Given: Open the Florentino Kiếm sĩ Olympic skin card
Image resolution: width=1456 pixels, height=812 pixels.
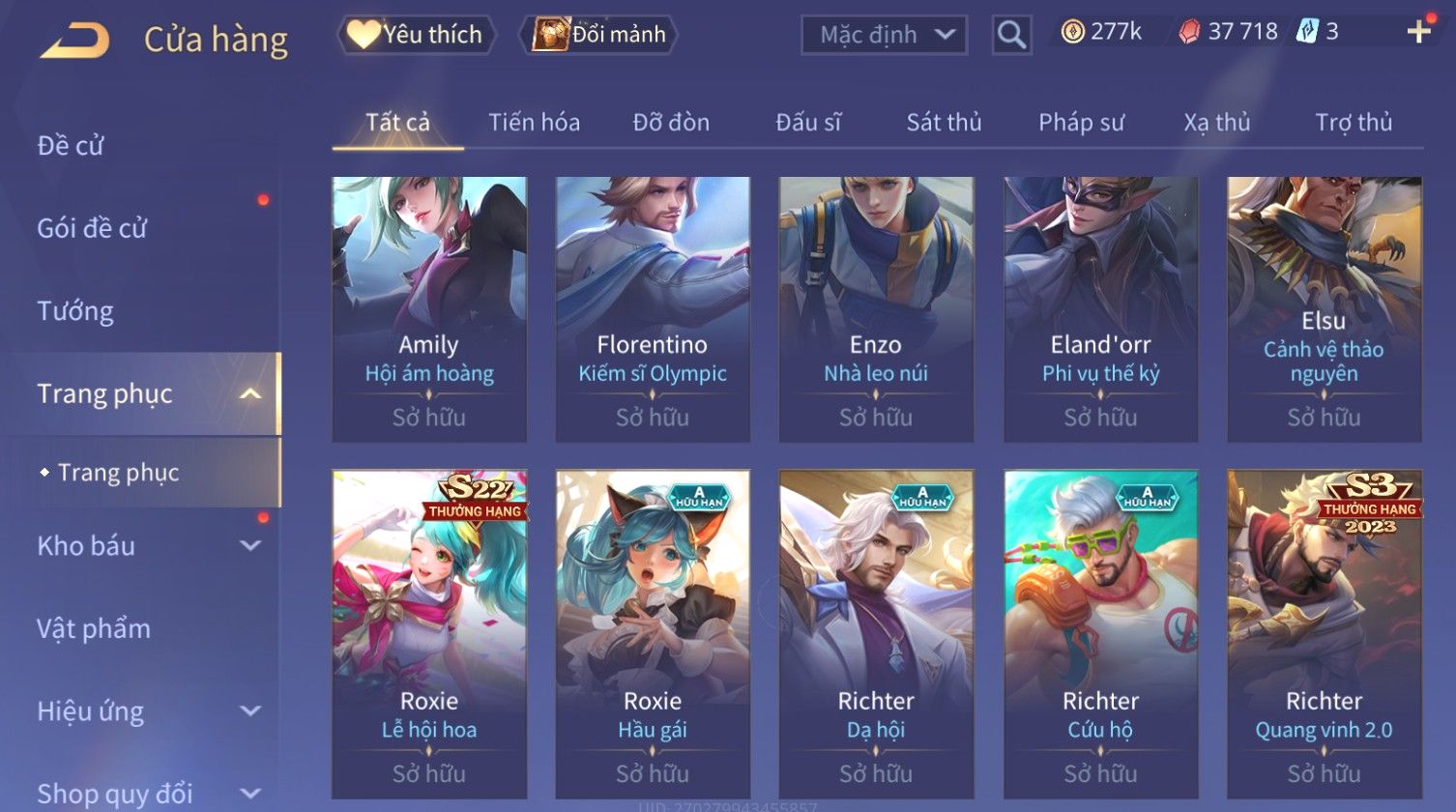Looking at the screenshot, I should coord(653,309).
